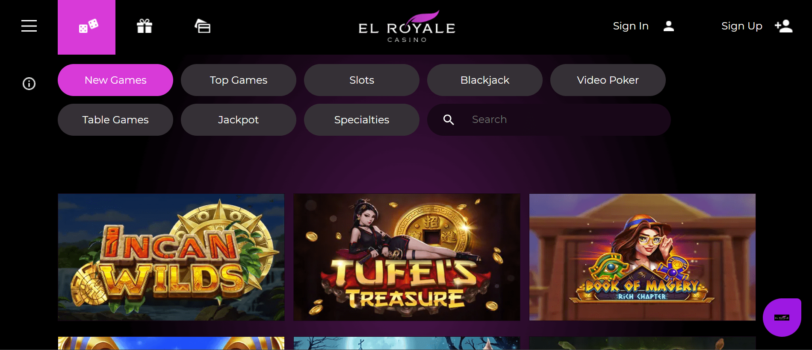The width and height of the screenshot is (812, 350).
Task: Open the Blackjack category
Action: click(x=485, y=80)
